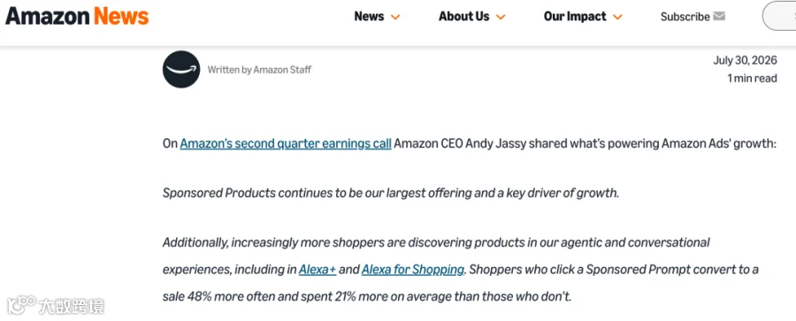The height and width of the screenshot is (321, 796).
Task: Click the word News in orange logo
Action: point(121,16)
